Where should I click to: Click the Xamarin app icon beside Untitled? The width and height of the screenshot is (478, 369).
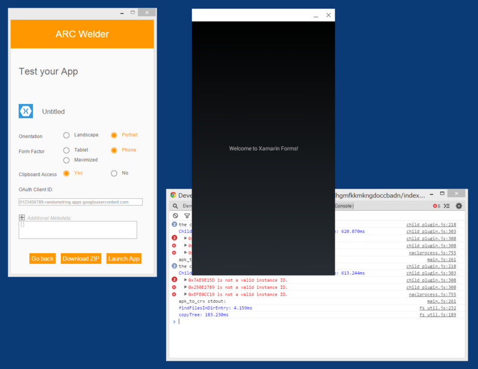[26, 111]
